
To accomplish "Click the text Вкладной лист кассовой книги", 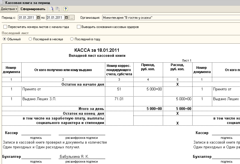I will click(x=97, y=55).
